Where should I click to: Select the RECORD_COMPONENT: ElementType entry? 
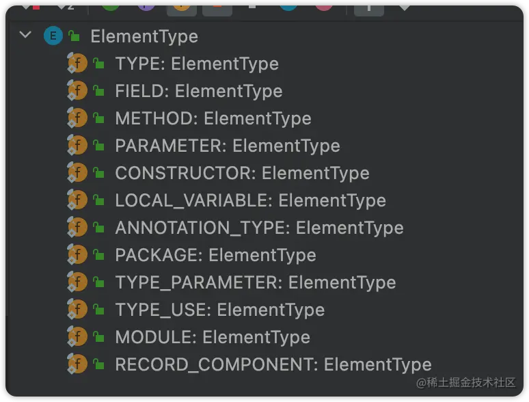click(273, 364)
